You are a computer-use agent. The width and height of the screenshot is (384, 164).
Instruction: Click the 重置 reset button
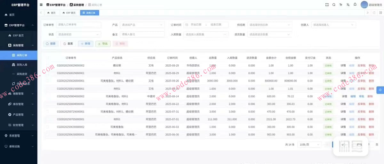(68, 44)
